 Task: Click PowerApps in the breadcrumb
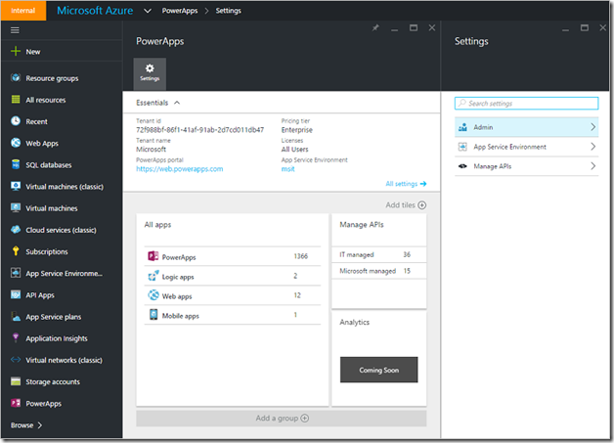click(180, 11)
